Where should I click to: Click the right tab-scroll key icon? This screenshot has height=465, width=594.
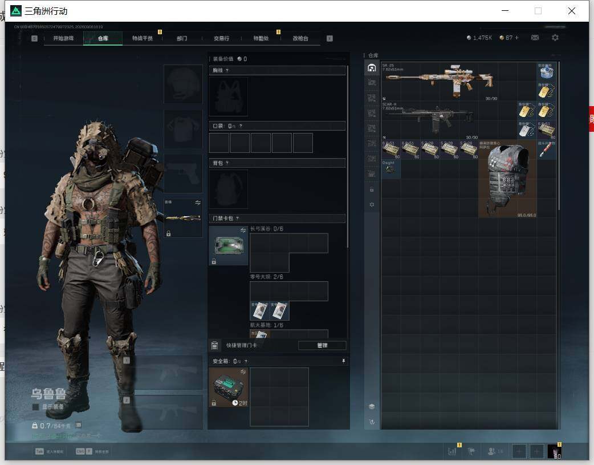[x=329, y=38]
